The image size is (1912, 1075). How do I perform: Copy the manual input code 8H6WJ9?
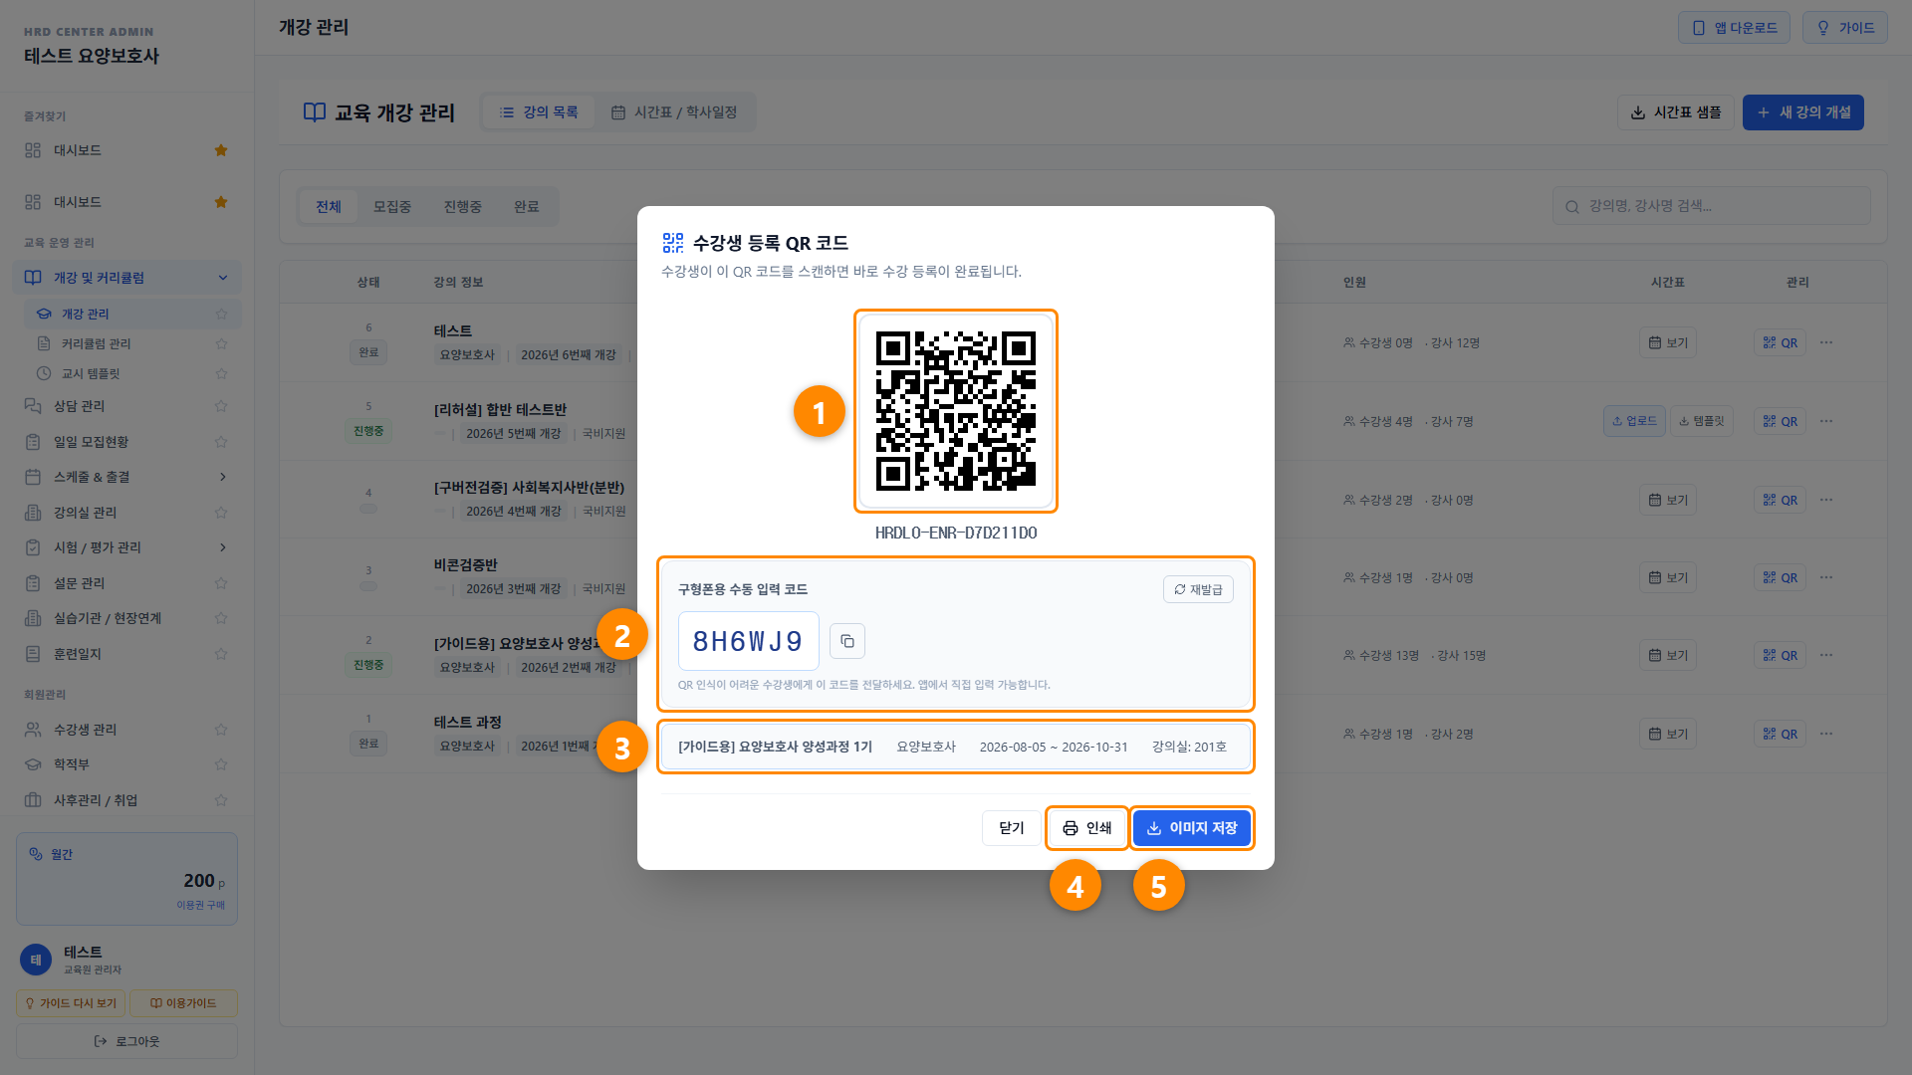[x=847, y=641]
